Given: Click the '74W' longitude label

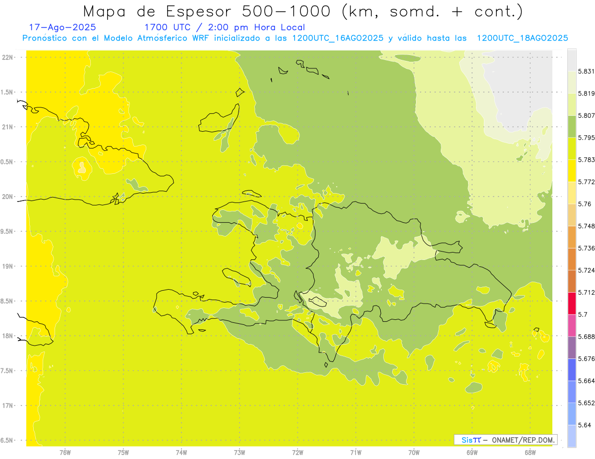Looking at the screenshot, I should point(181,453).
